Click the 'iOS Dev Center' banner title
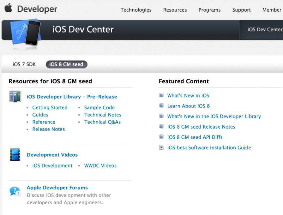Image resolution: width=283 pixels, height=215 pixels. 83,29
